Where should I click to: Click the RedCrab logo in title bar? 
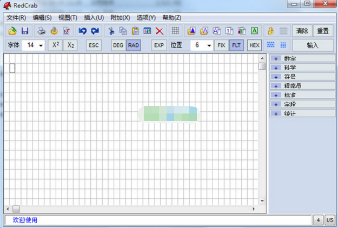point(8,5)
